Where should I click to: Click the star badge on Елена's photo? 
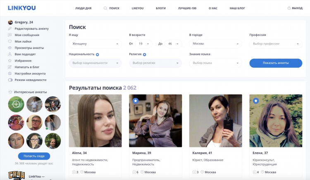pyautogui.click(x=256, y=101)
